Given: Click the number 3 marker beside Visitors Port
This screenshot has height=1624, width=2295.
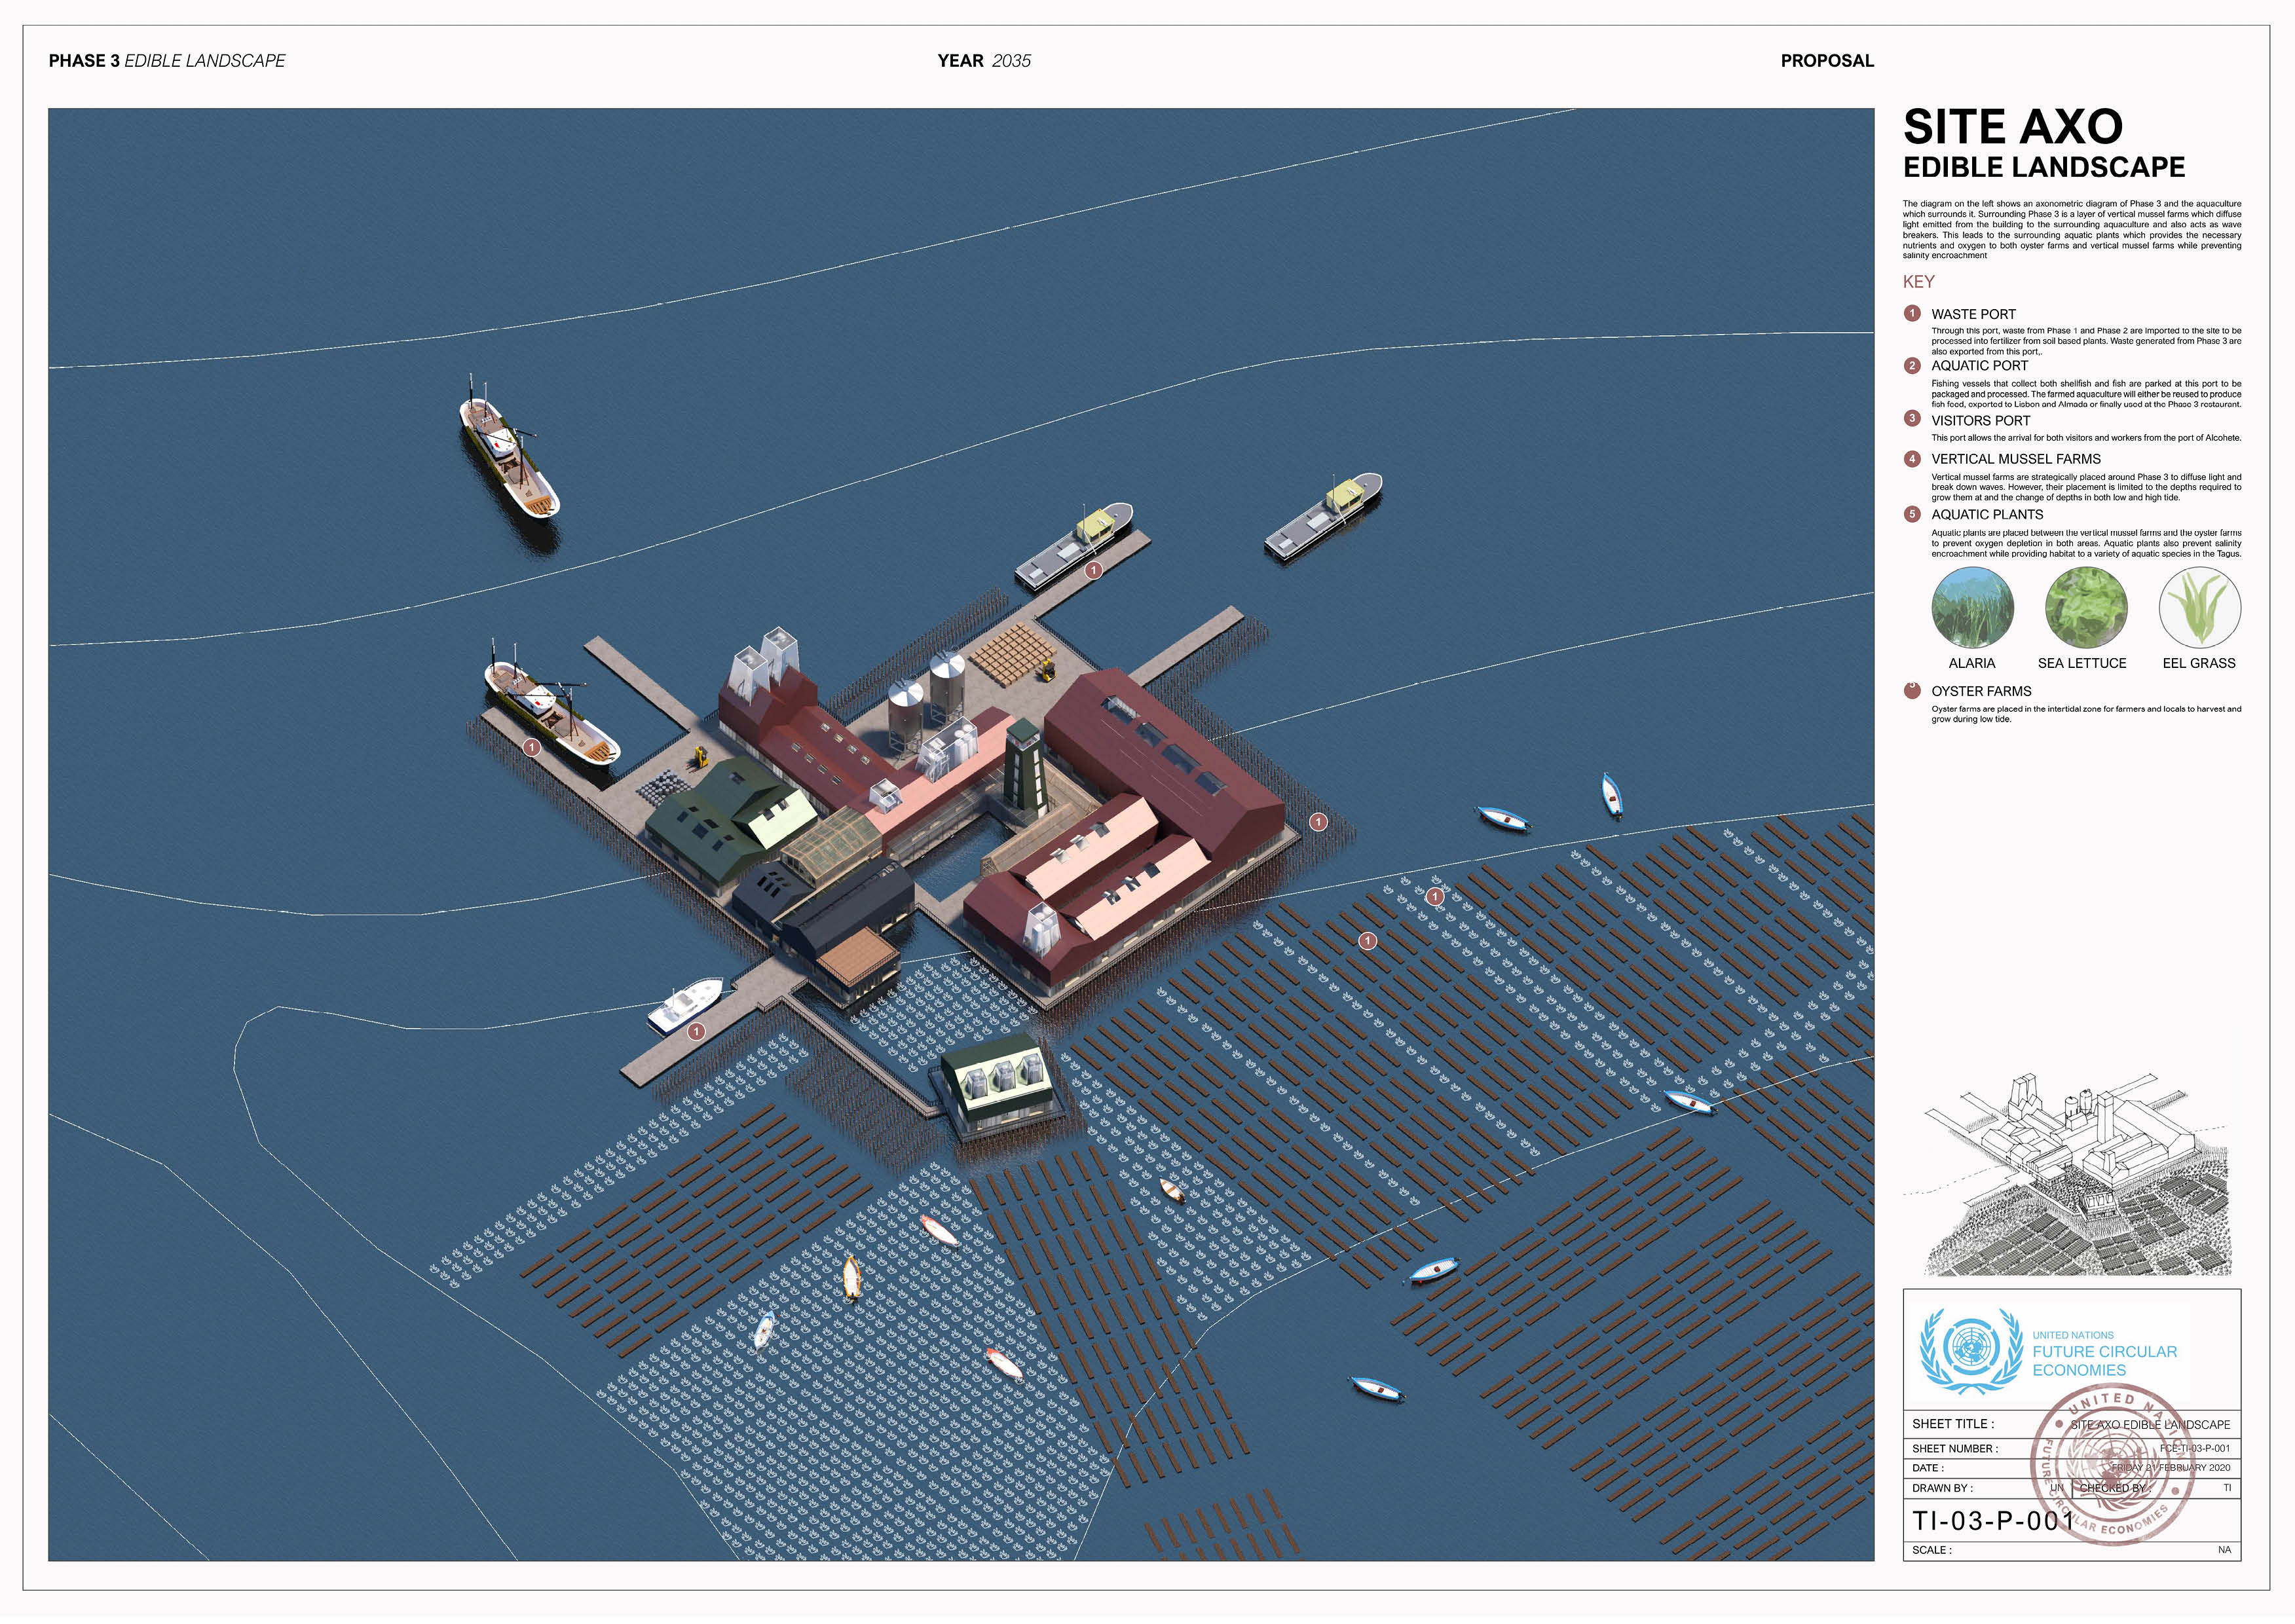Looking at the screenshot, I should (1912, 419).
